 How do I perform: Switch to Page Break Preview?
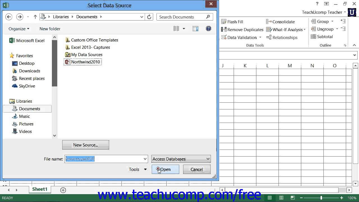coord(293,198)
